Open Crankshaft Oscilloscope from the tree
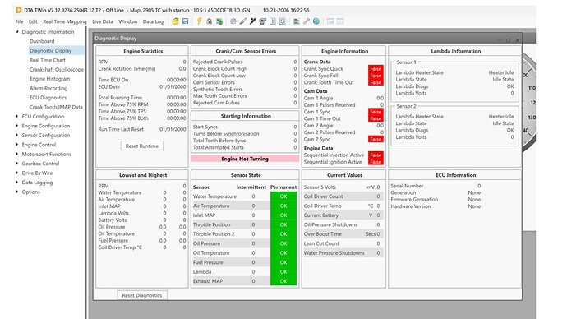Image resolution: width=567 pixels, height=319 pixels. pos(57,69)
